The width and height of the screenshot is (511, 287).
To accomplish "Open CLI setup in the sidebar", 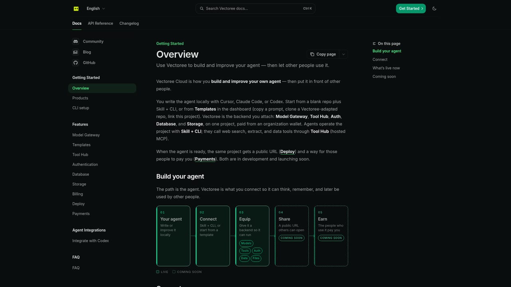I will (102, 108).
